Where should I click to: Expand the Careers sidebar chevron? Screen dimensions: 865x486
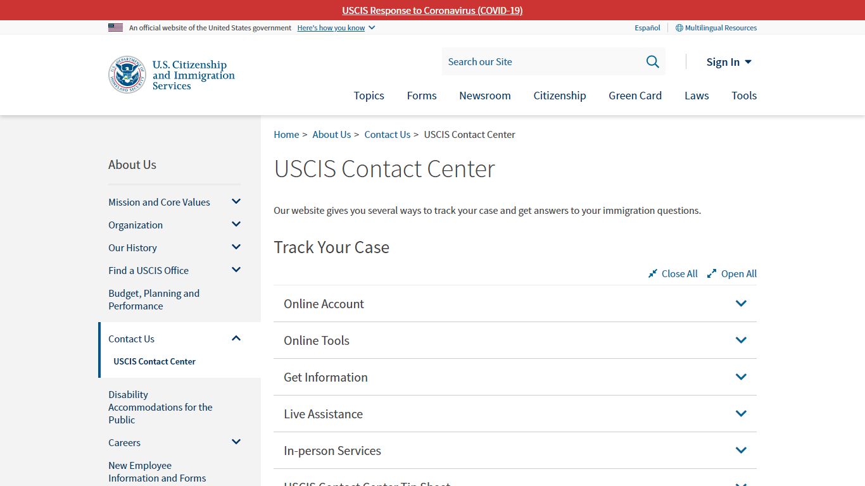click(x=236, y=442)
